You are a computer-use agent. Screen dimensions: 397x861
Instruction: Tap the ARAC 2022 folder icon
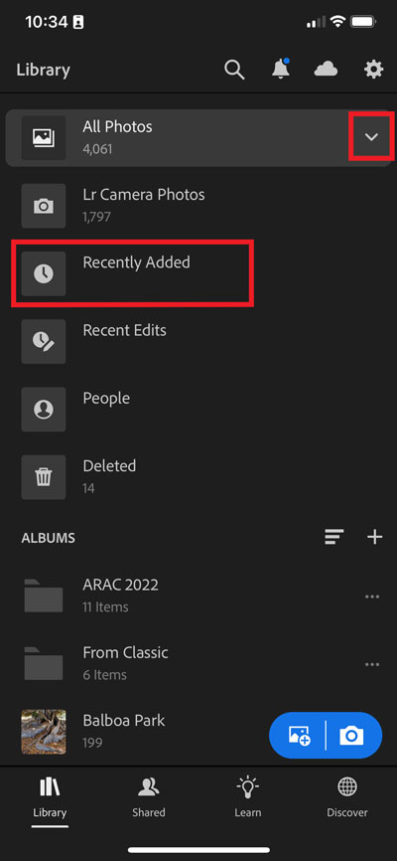pyautogui.click(x=44, y=596)
